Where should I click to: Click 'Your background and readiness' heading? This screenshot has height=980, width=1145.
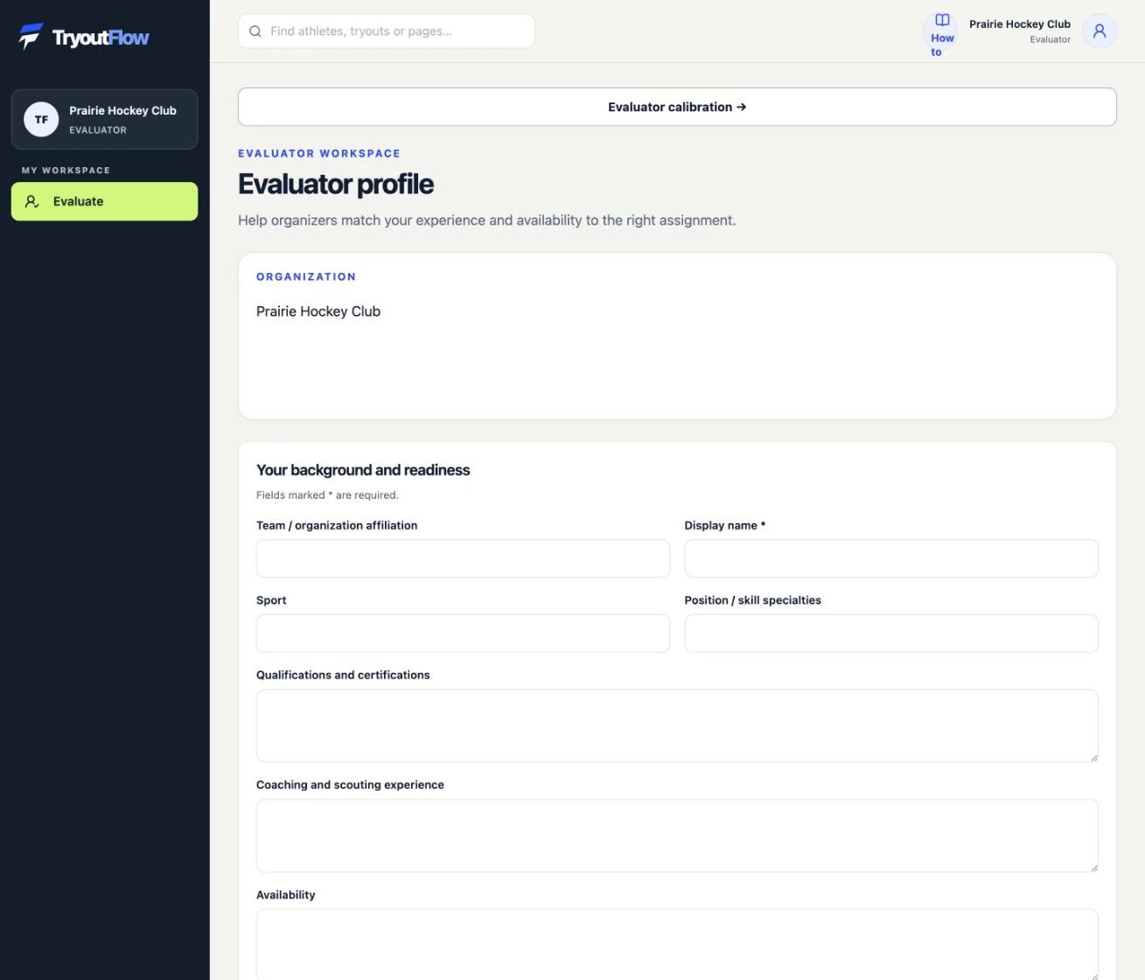coord(363,470)
